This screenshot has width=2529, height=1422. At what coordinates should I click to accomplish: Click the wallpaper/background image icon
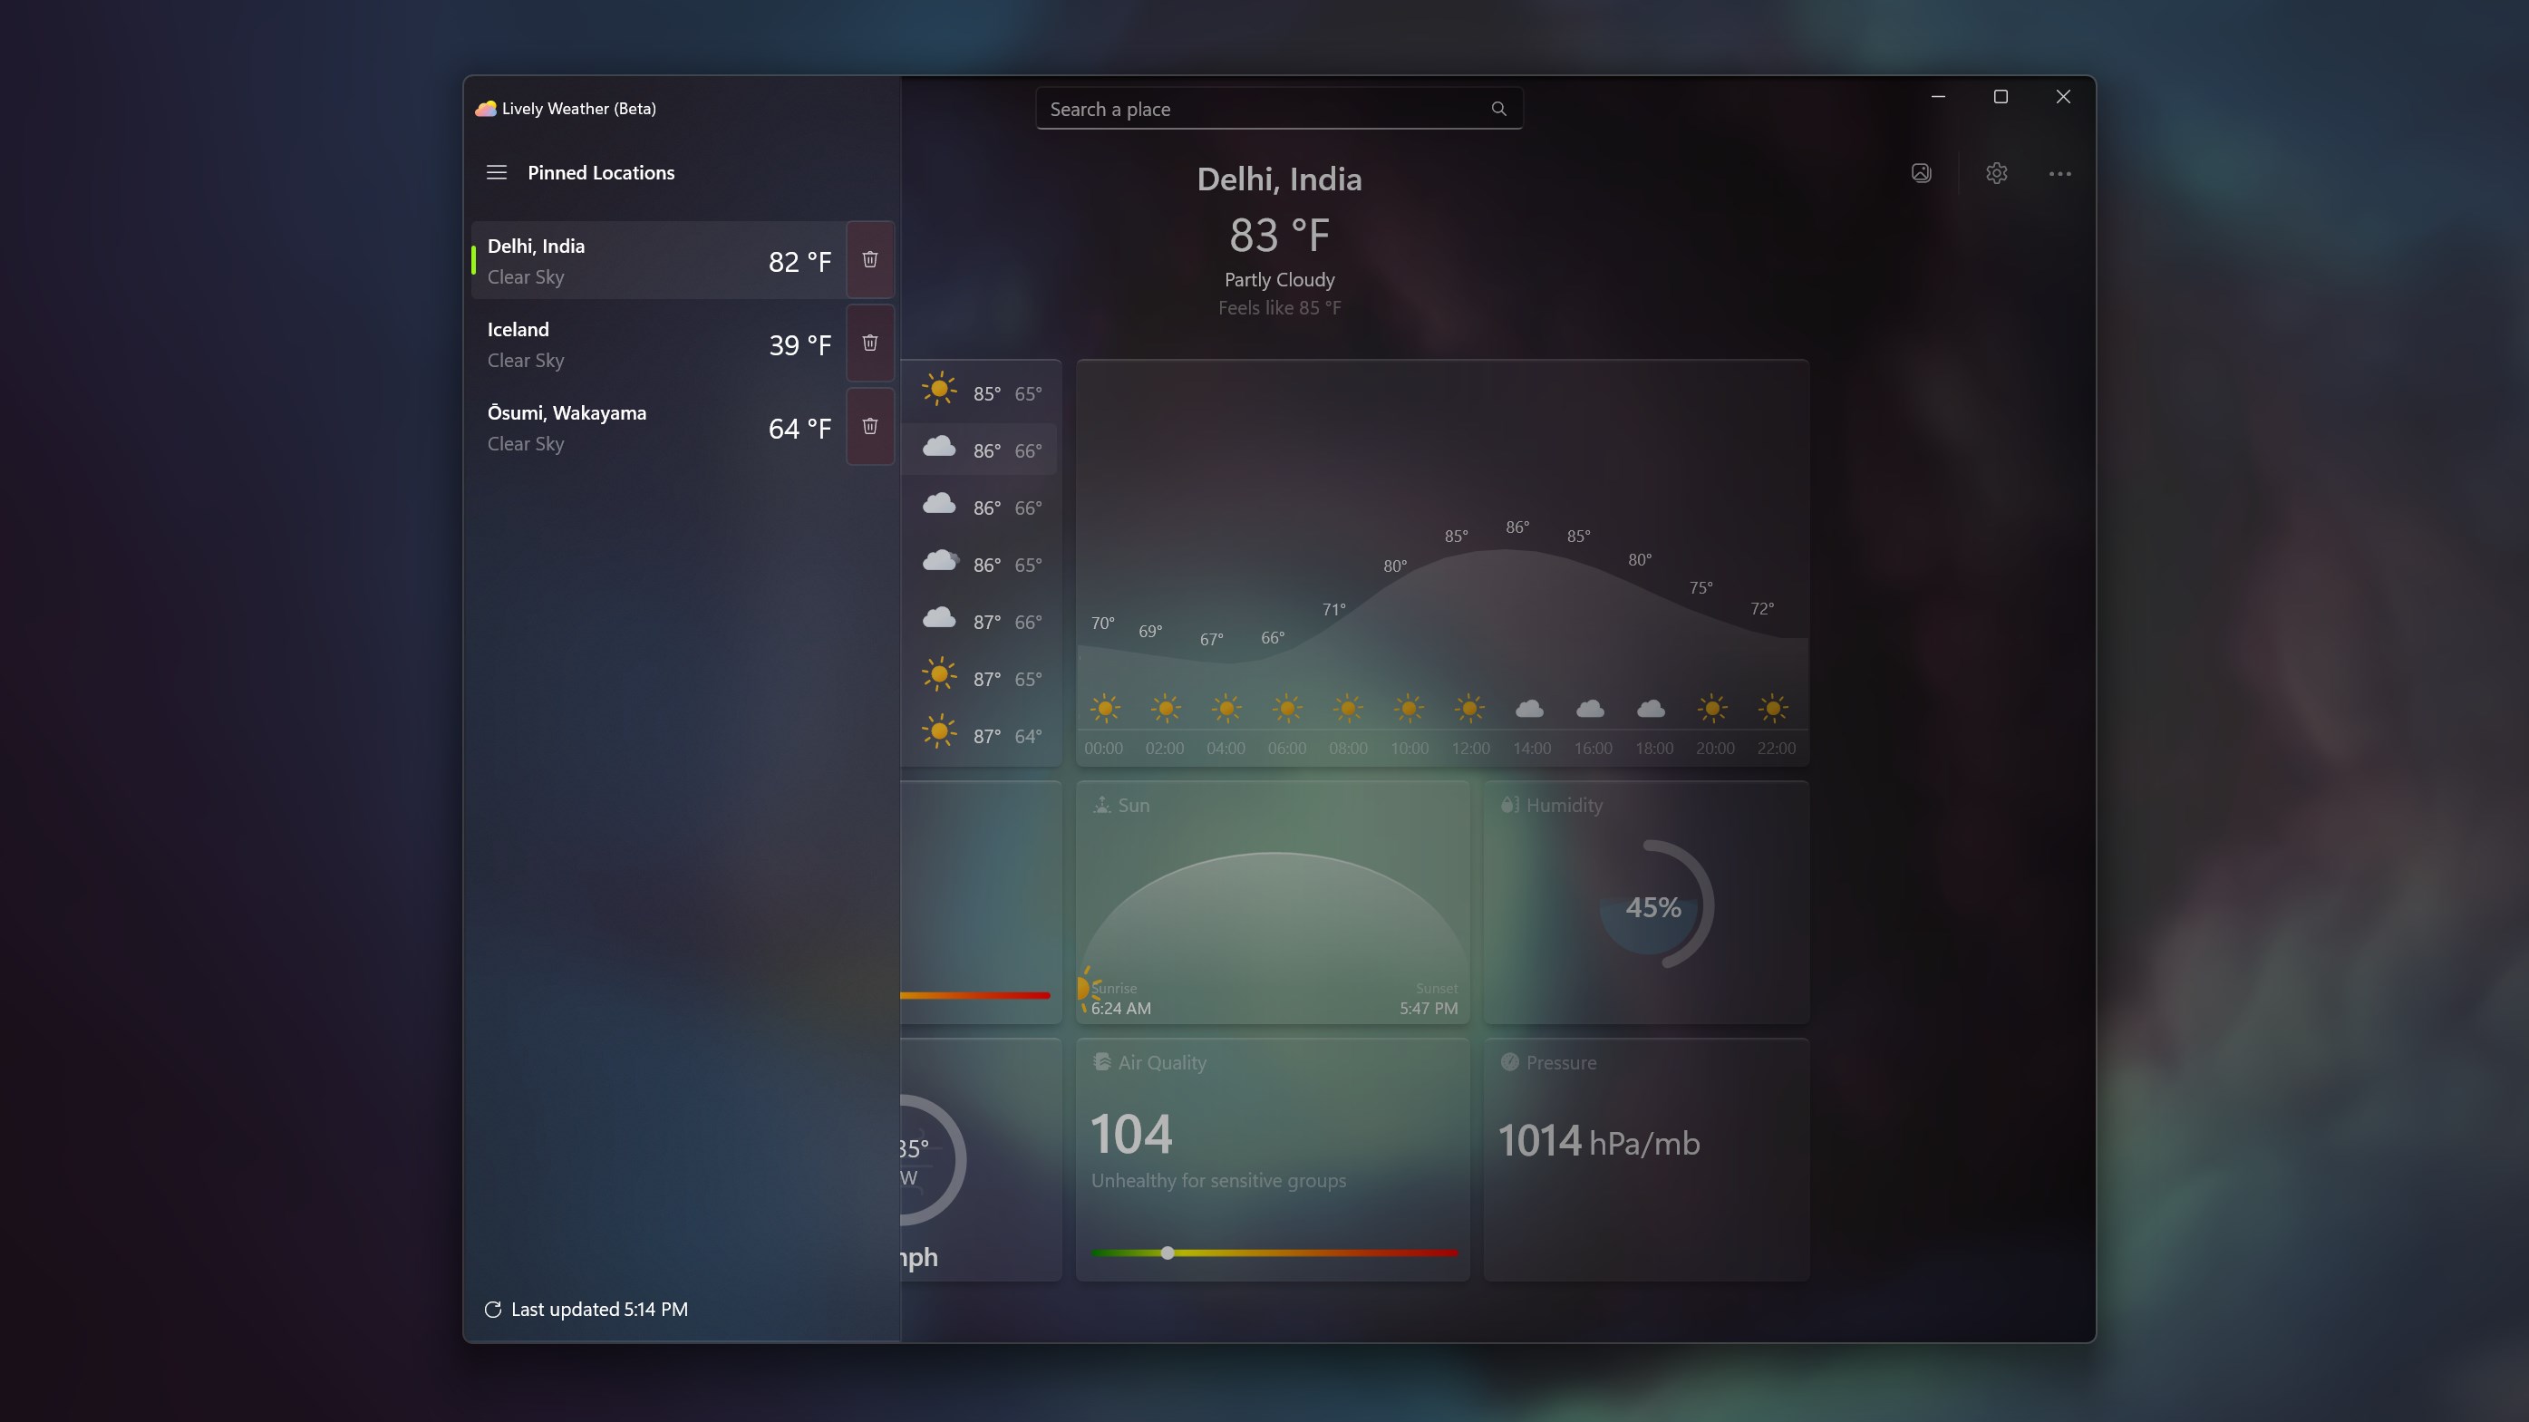[1922, 173]
